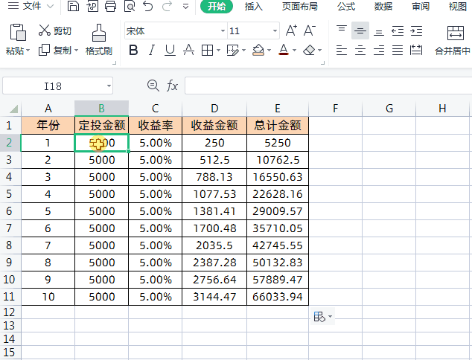The width and height of the screenshot is (472, 360).
Task: Click the fx insert function button
Action: pos(172,86)
